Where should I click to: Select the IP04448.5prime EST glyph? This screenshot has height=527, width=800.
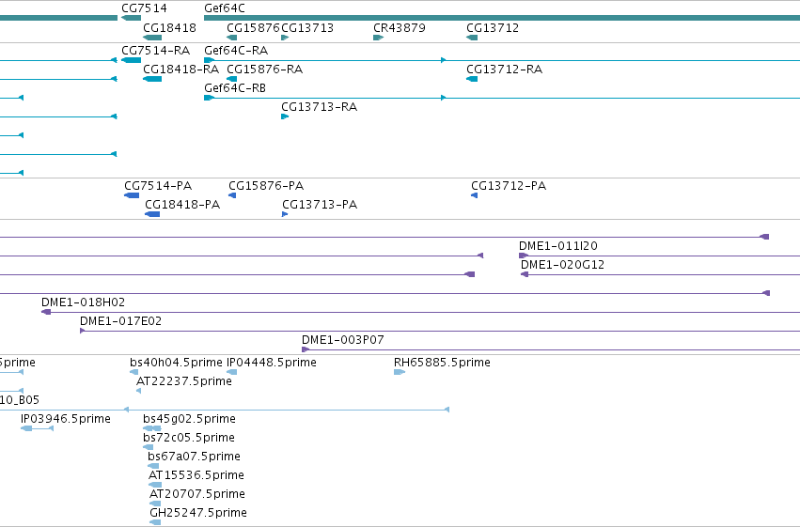[231, 372]
